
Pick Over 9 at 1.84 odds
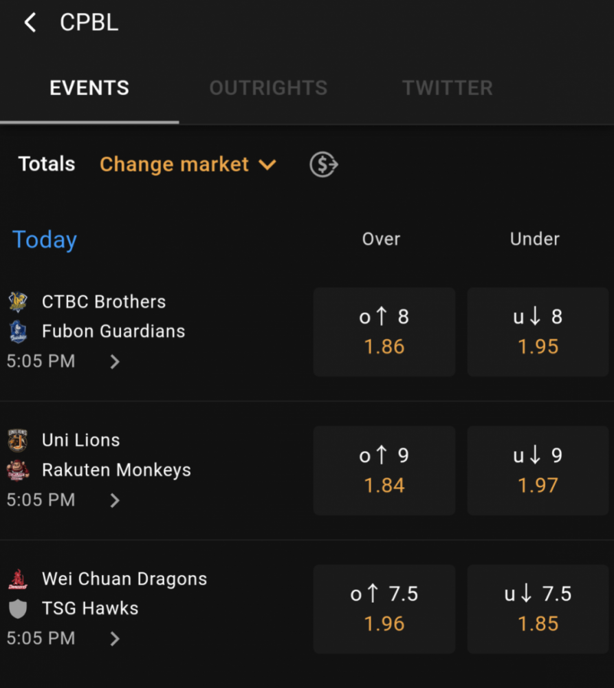(x=384, y=471)
